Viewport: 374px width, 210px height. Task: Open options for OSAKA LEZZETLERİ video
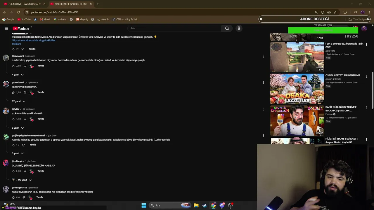pyautogui.click(x=366, y=76)
